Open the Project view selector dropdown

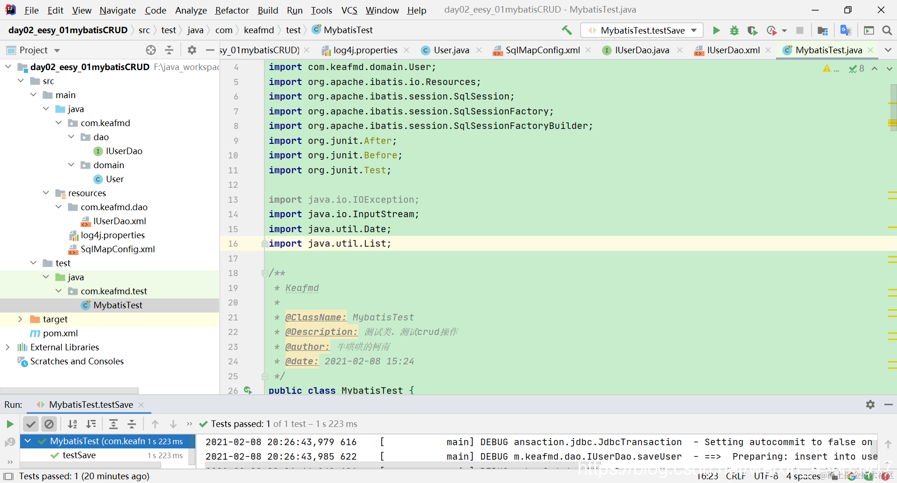click(57, 50)
